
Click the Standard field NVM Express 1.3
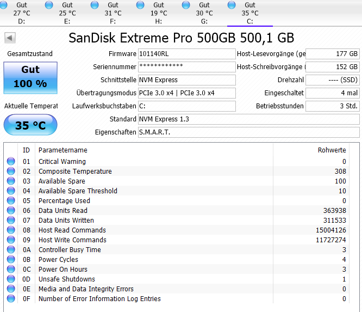tap(249, 119)
